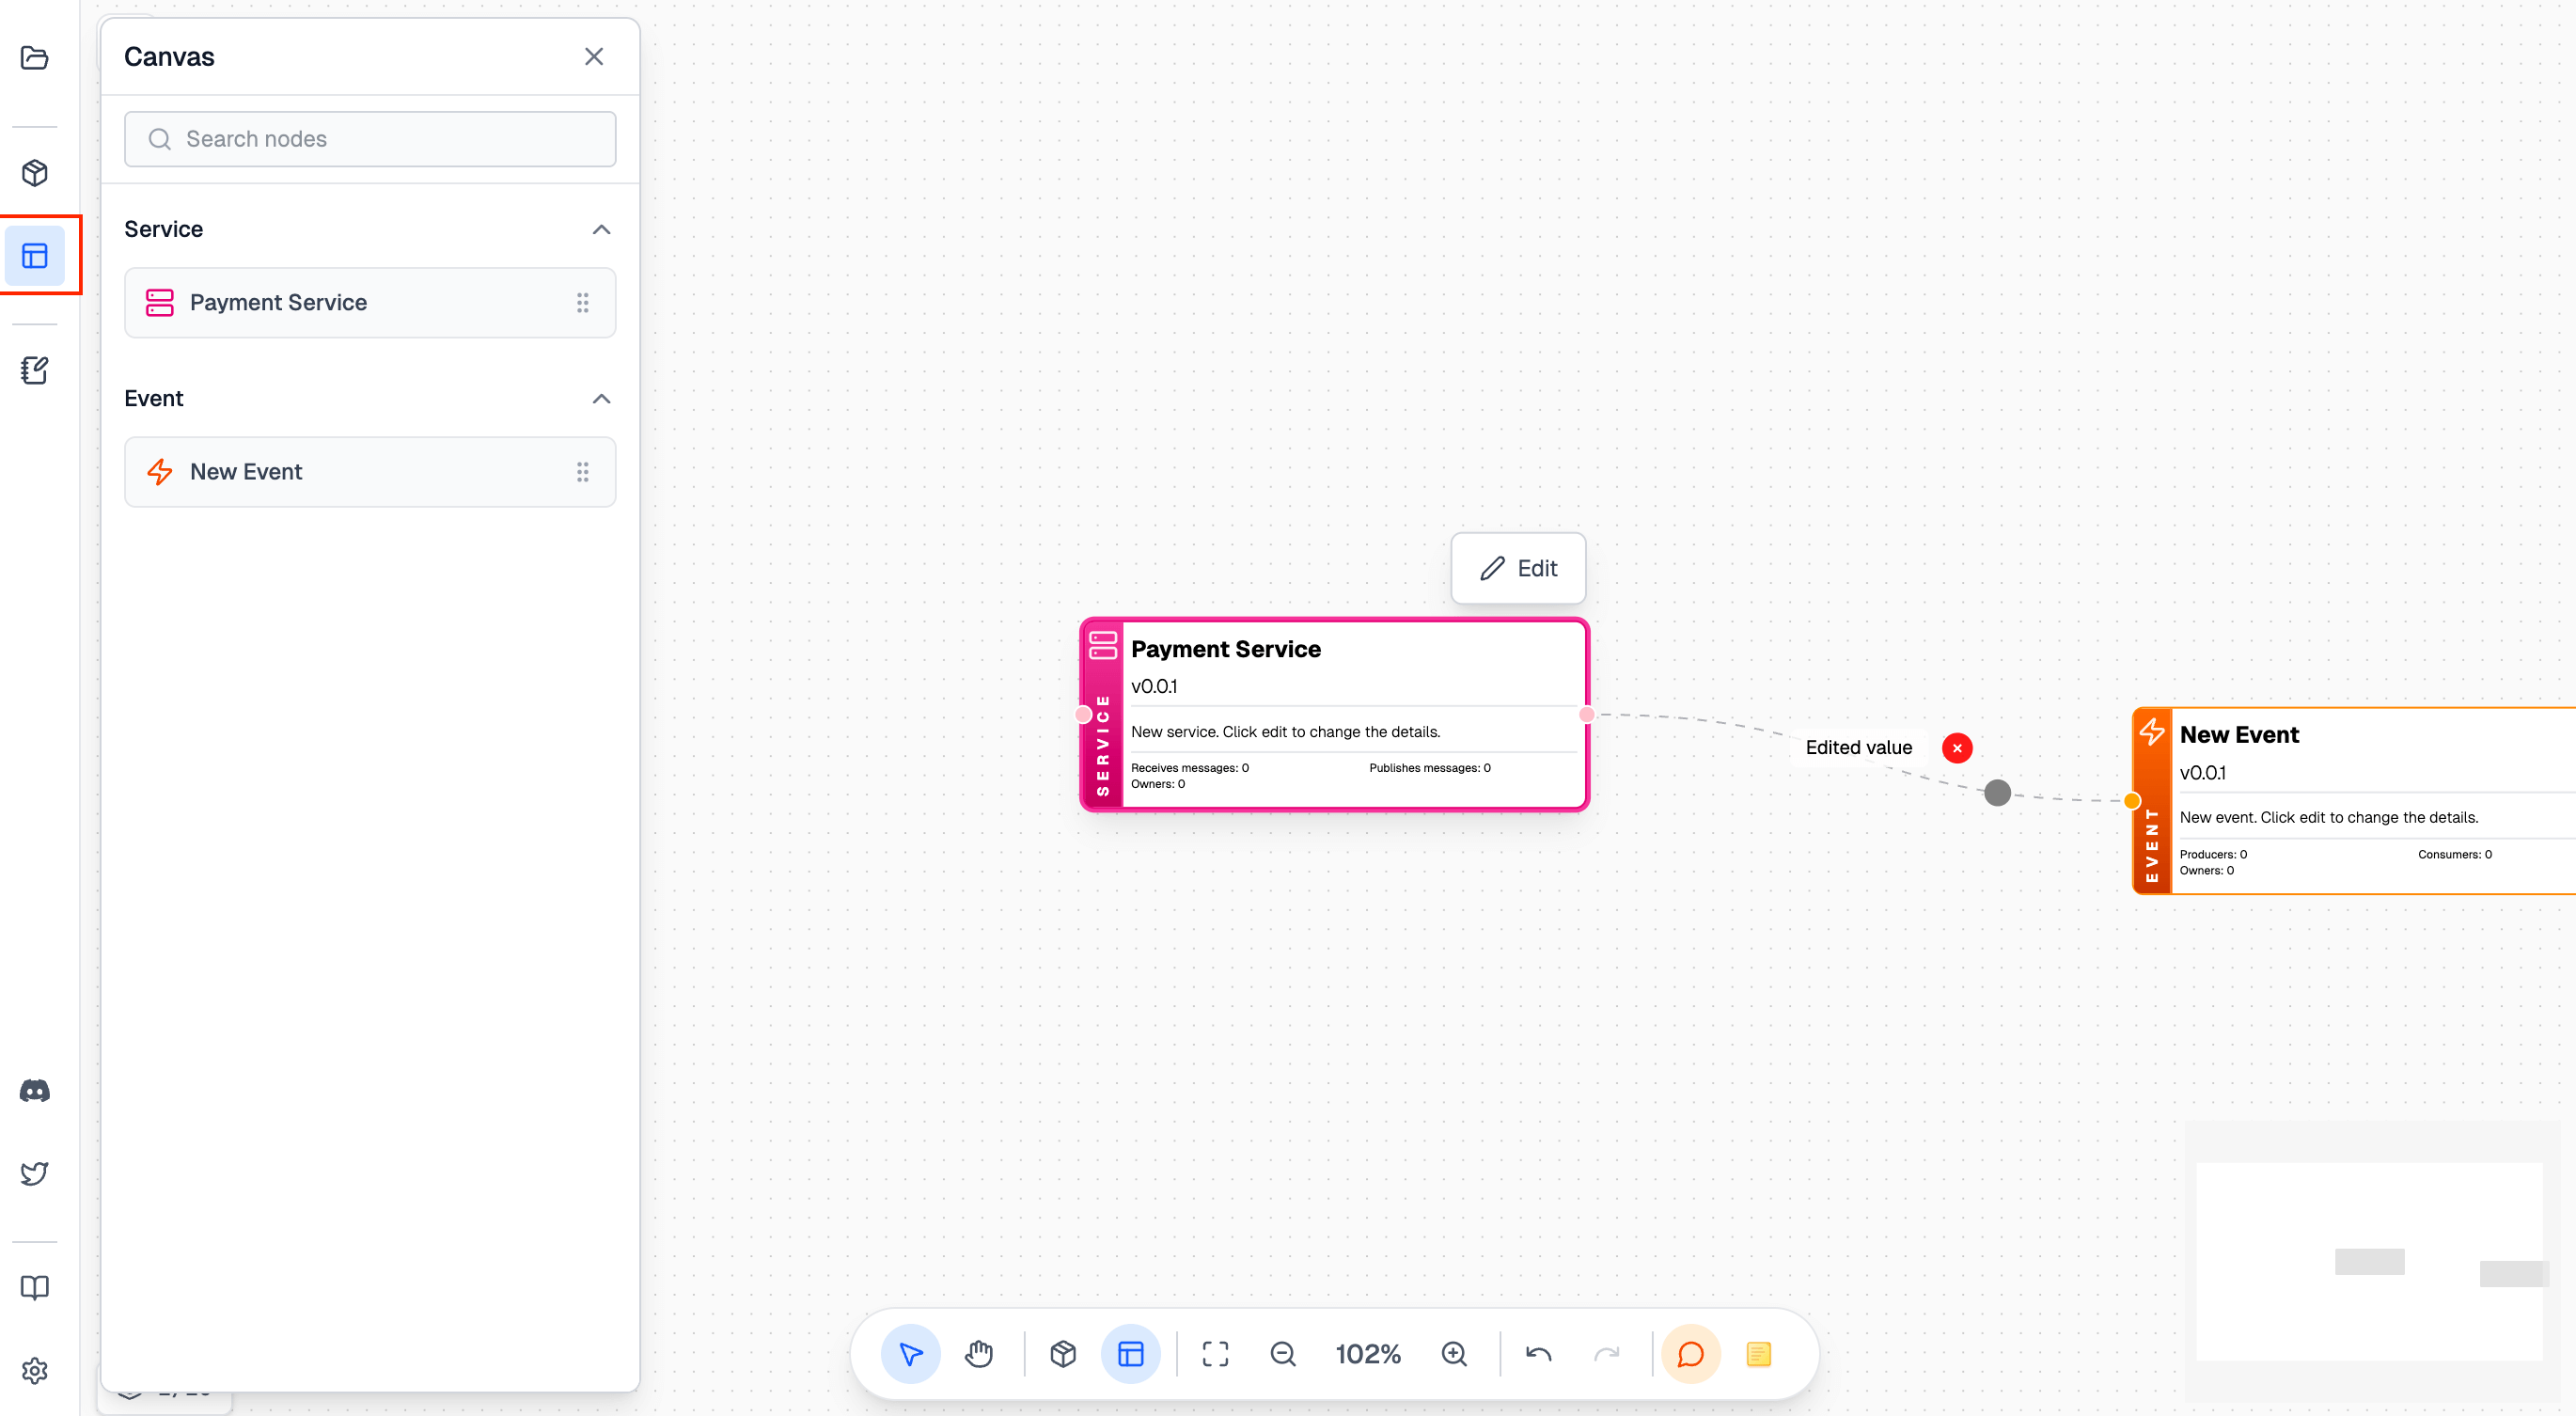Toggle the package view in bottom toolbar
Screen dimensions: 2576x1416
(x=1063, y=1354)
